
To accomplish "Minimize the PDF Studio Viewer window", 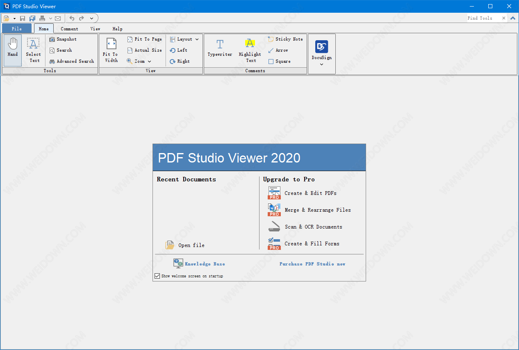I will pos(472,6).
